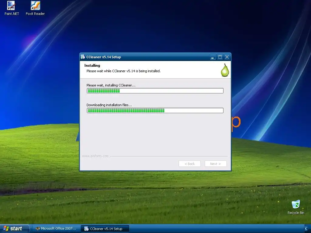Click 'Please wait, installing CCleaner...' label
The height and width of the screenshot is (233, 311).
[111, 85]
